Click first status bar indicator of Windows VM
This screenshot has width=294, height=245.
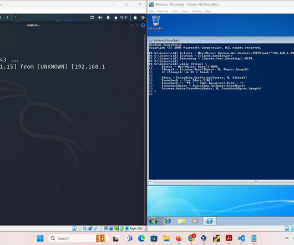(x=287, y=228)
